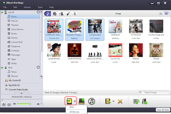The width and height of the screenshot is (171, 114).
Task: Click the copy-to-device transfer icon
Action: tap(69, 101)
